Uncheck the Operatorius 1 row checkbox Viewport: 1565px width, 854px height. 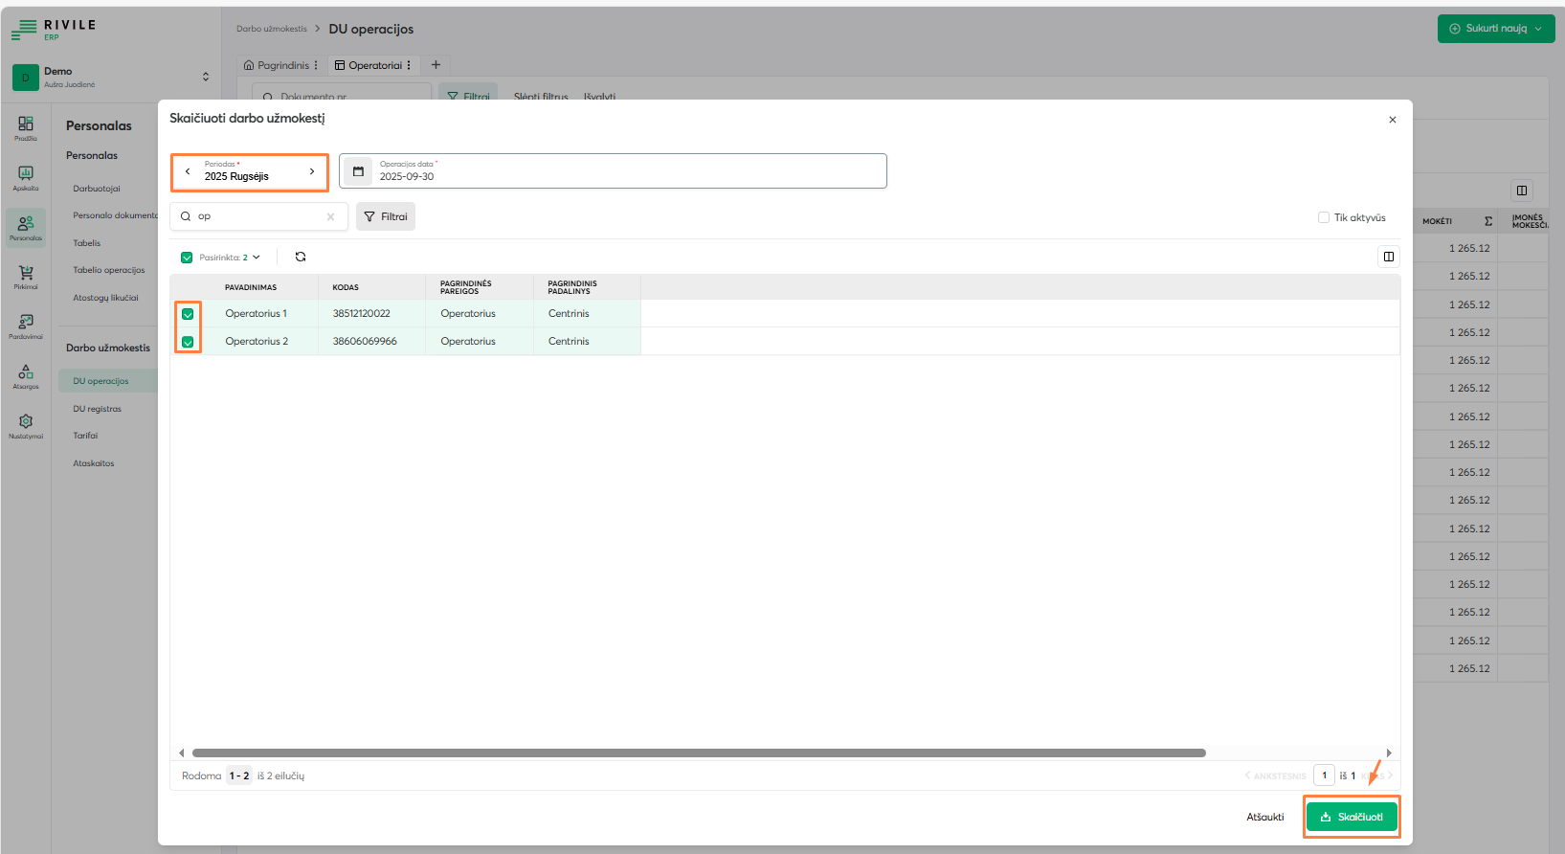188,314
